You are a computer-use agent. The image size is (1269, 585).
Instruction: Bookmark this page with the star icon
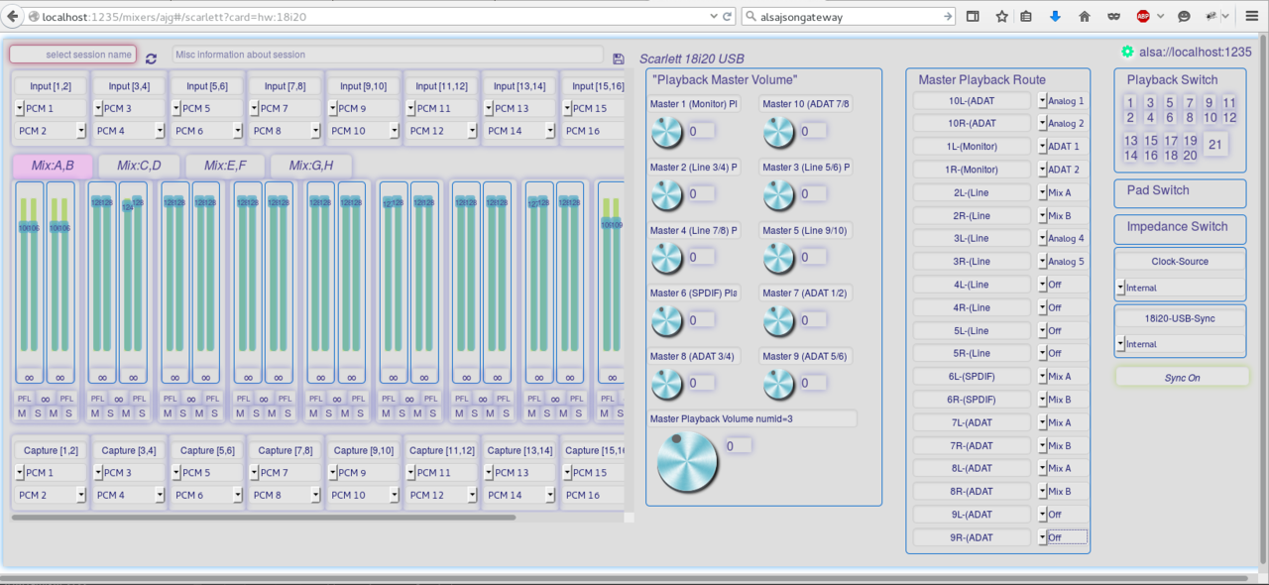point(1001,17)
